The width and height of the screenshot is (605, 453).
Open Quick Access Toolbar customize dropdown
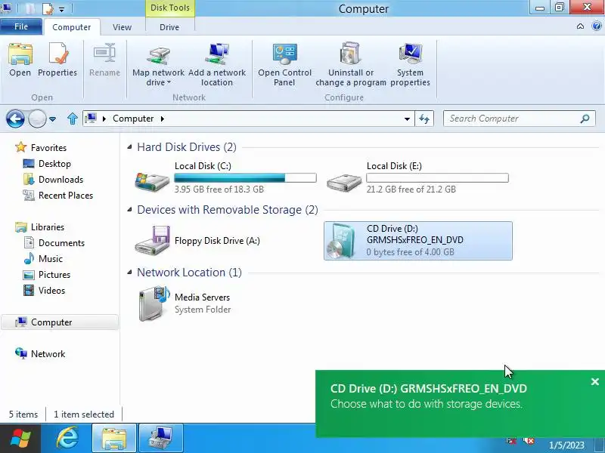click(x=62, y=8)
